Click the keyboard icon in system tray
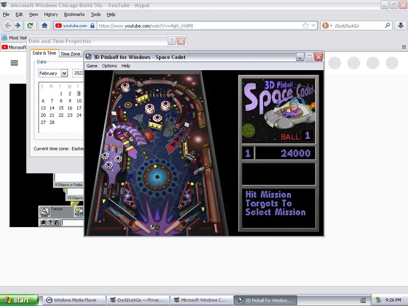This screenshot has height=306, width=408. click(x=363, y=300)
